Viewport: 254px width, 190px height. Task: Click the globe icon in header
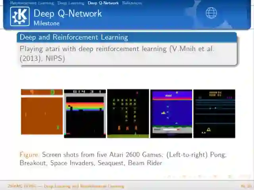pyautogui.click(x=211, y=13)
